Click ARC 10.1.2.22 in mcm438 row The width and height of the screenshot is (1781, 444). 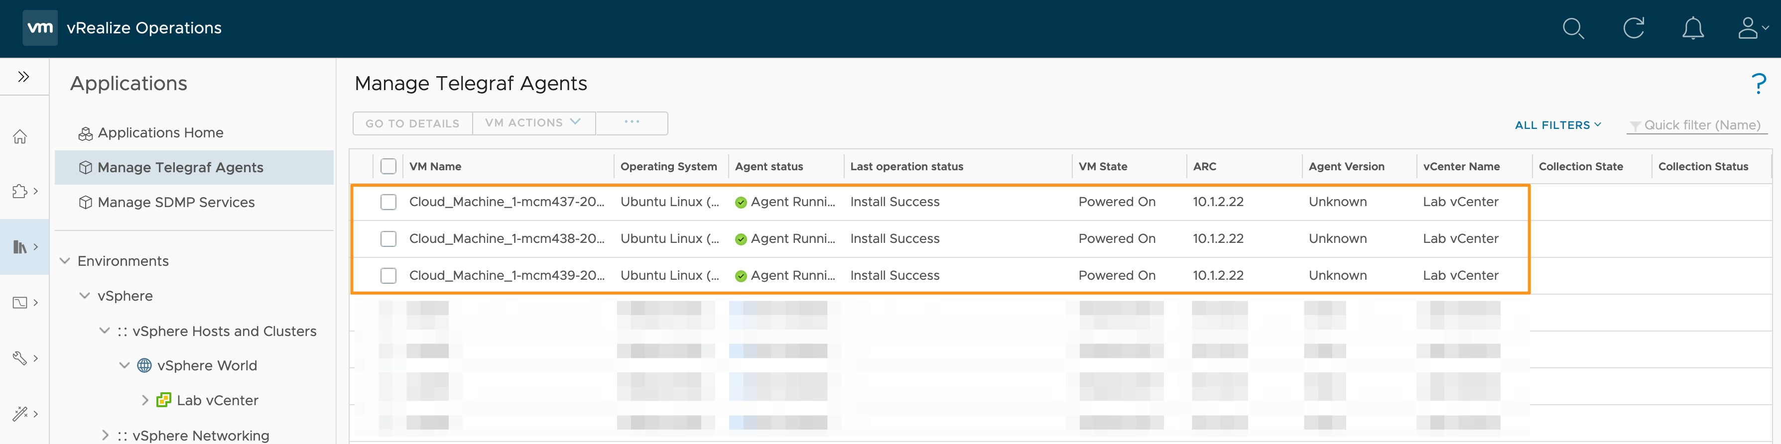click(1218, 238)
